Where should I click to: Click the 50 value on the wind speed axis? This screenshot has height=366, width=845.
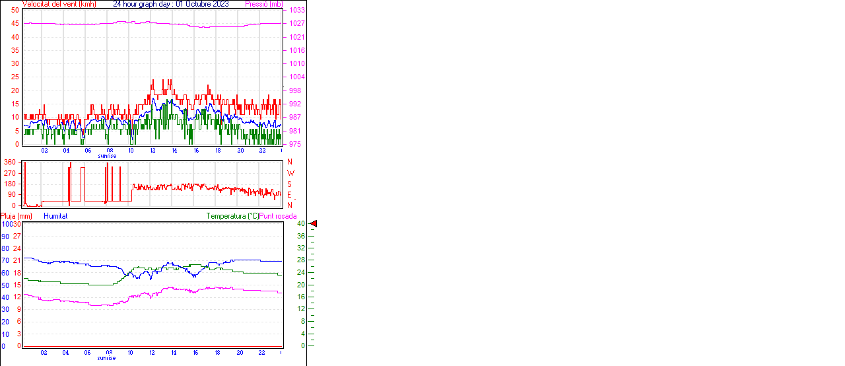[x=15, y=11]
